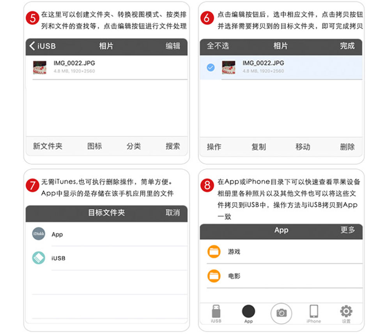Tap 更多 in the App header
386x335 pixels.
pyautogui.click(x=348, y=230)
